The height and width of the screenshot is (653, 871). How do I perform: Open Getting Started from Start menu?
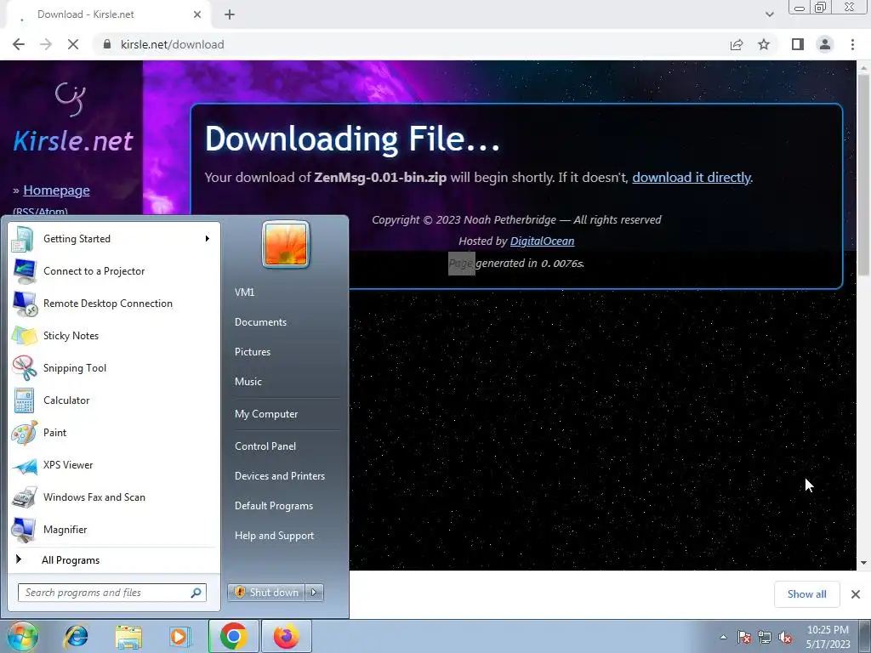[114, 239]
